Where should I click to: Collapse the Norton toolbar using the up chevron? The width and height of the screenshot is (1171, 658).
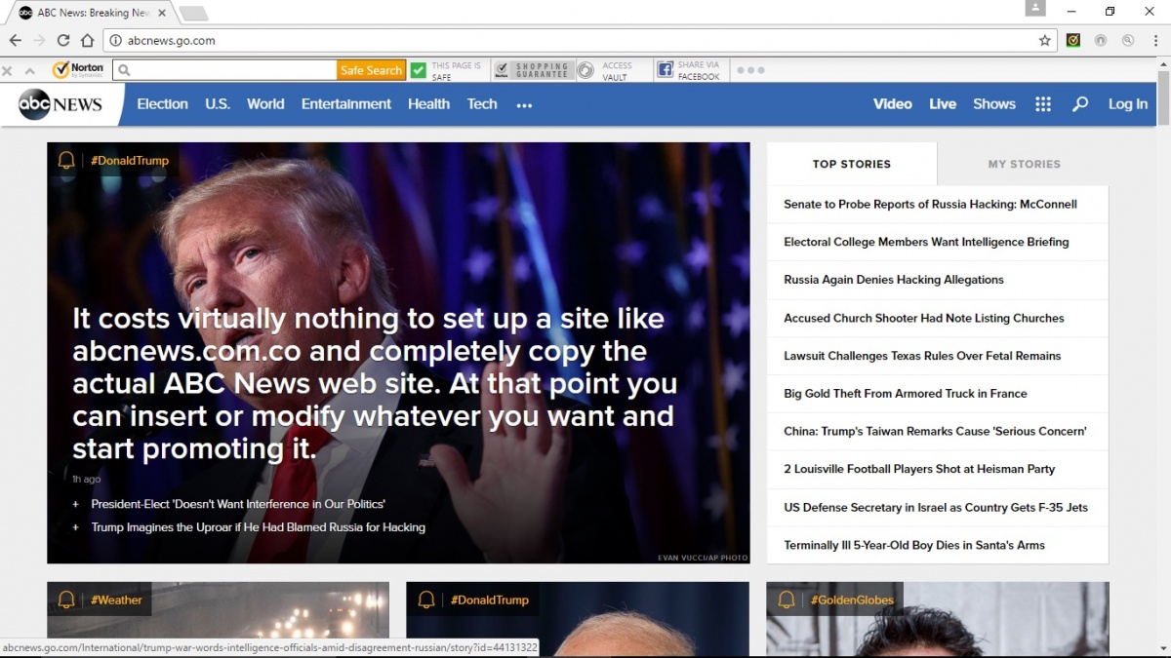[x=29, y=70]
